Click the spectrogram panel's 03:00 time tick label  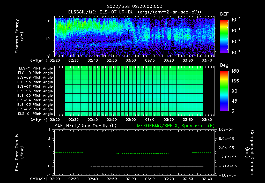pos(131,60)
